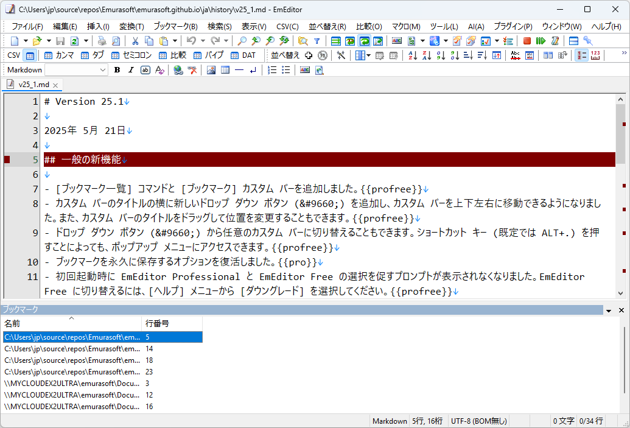Toggle the Pin window icon
The width and height of the screenshot is (630, 428).
pos(588,41)
